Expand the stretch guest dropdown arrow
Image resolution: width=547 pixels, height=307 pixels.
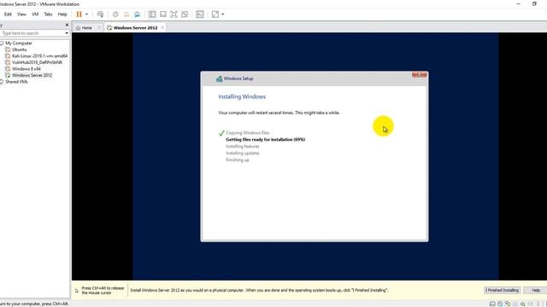point(222,14)
